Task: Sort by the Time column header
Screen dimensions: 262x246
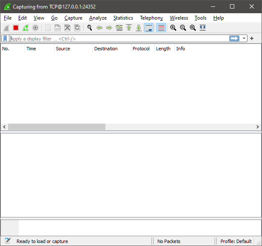Action: pyautogui.click(x=40, y=49)
